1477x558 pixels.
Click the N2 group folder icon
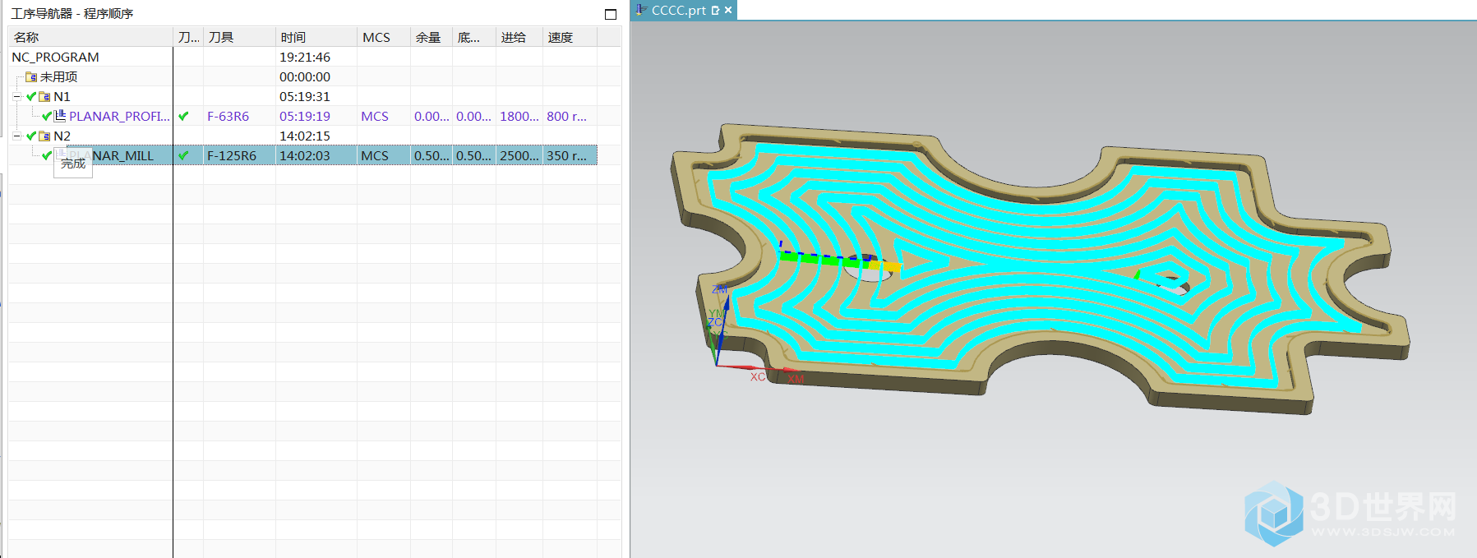45,136
